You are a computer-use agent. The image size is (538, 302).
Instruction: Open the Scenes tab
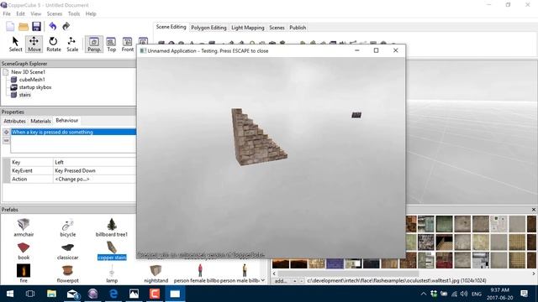(x=277, y=28)
